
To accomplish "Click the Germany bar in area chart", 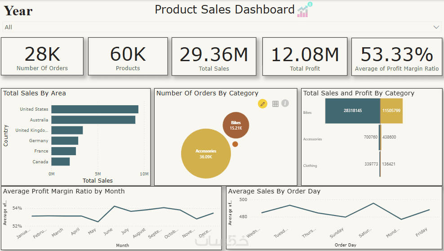I will coord(65,141).
